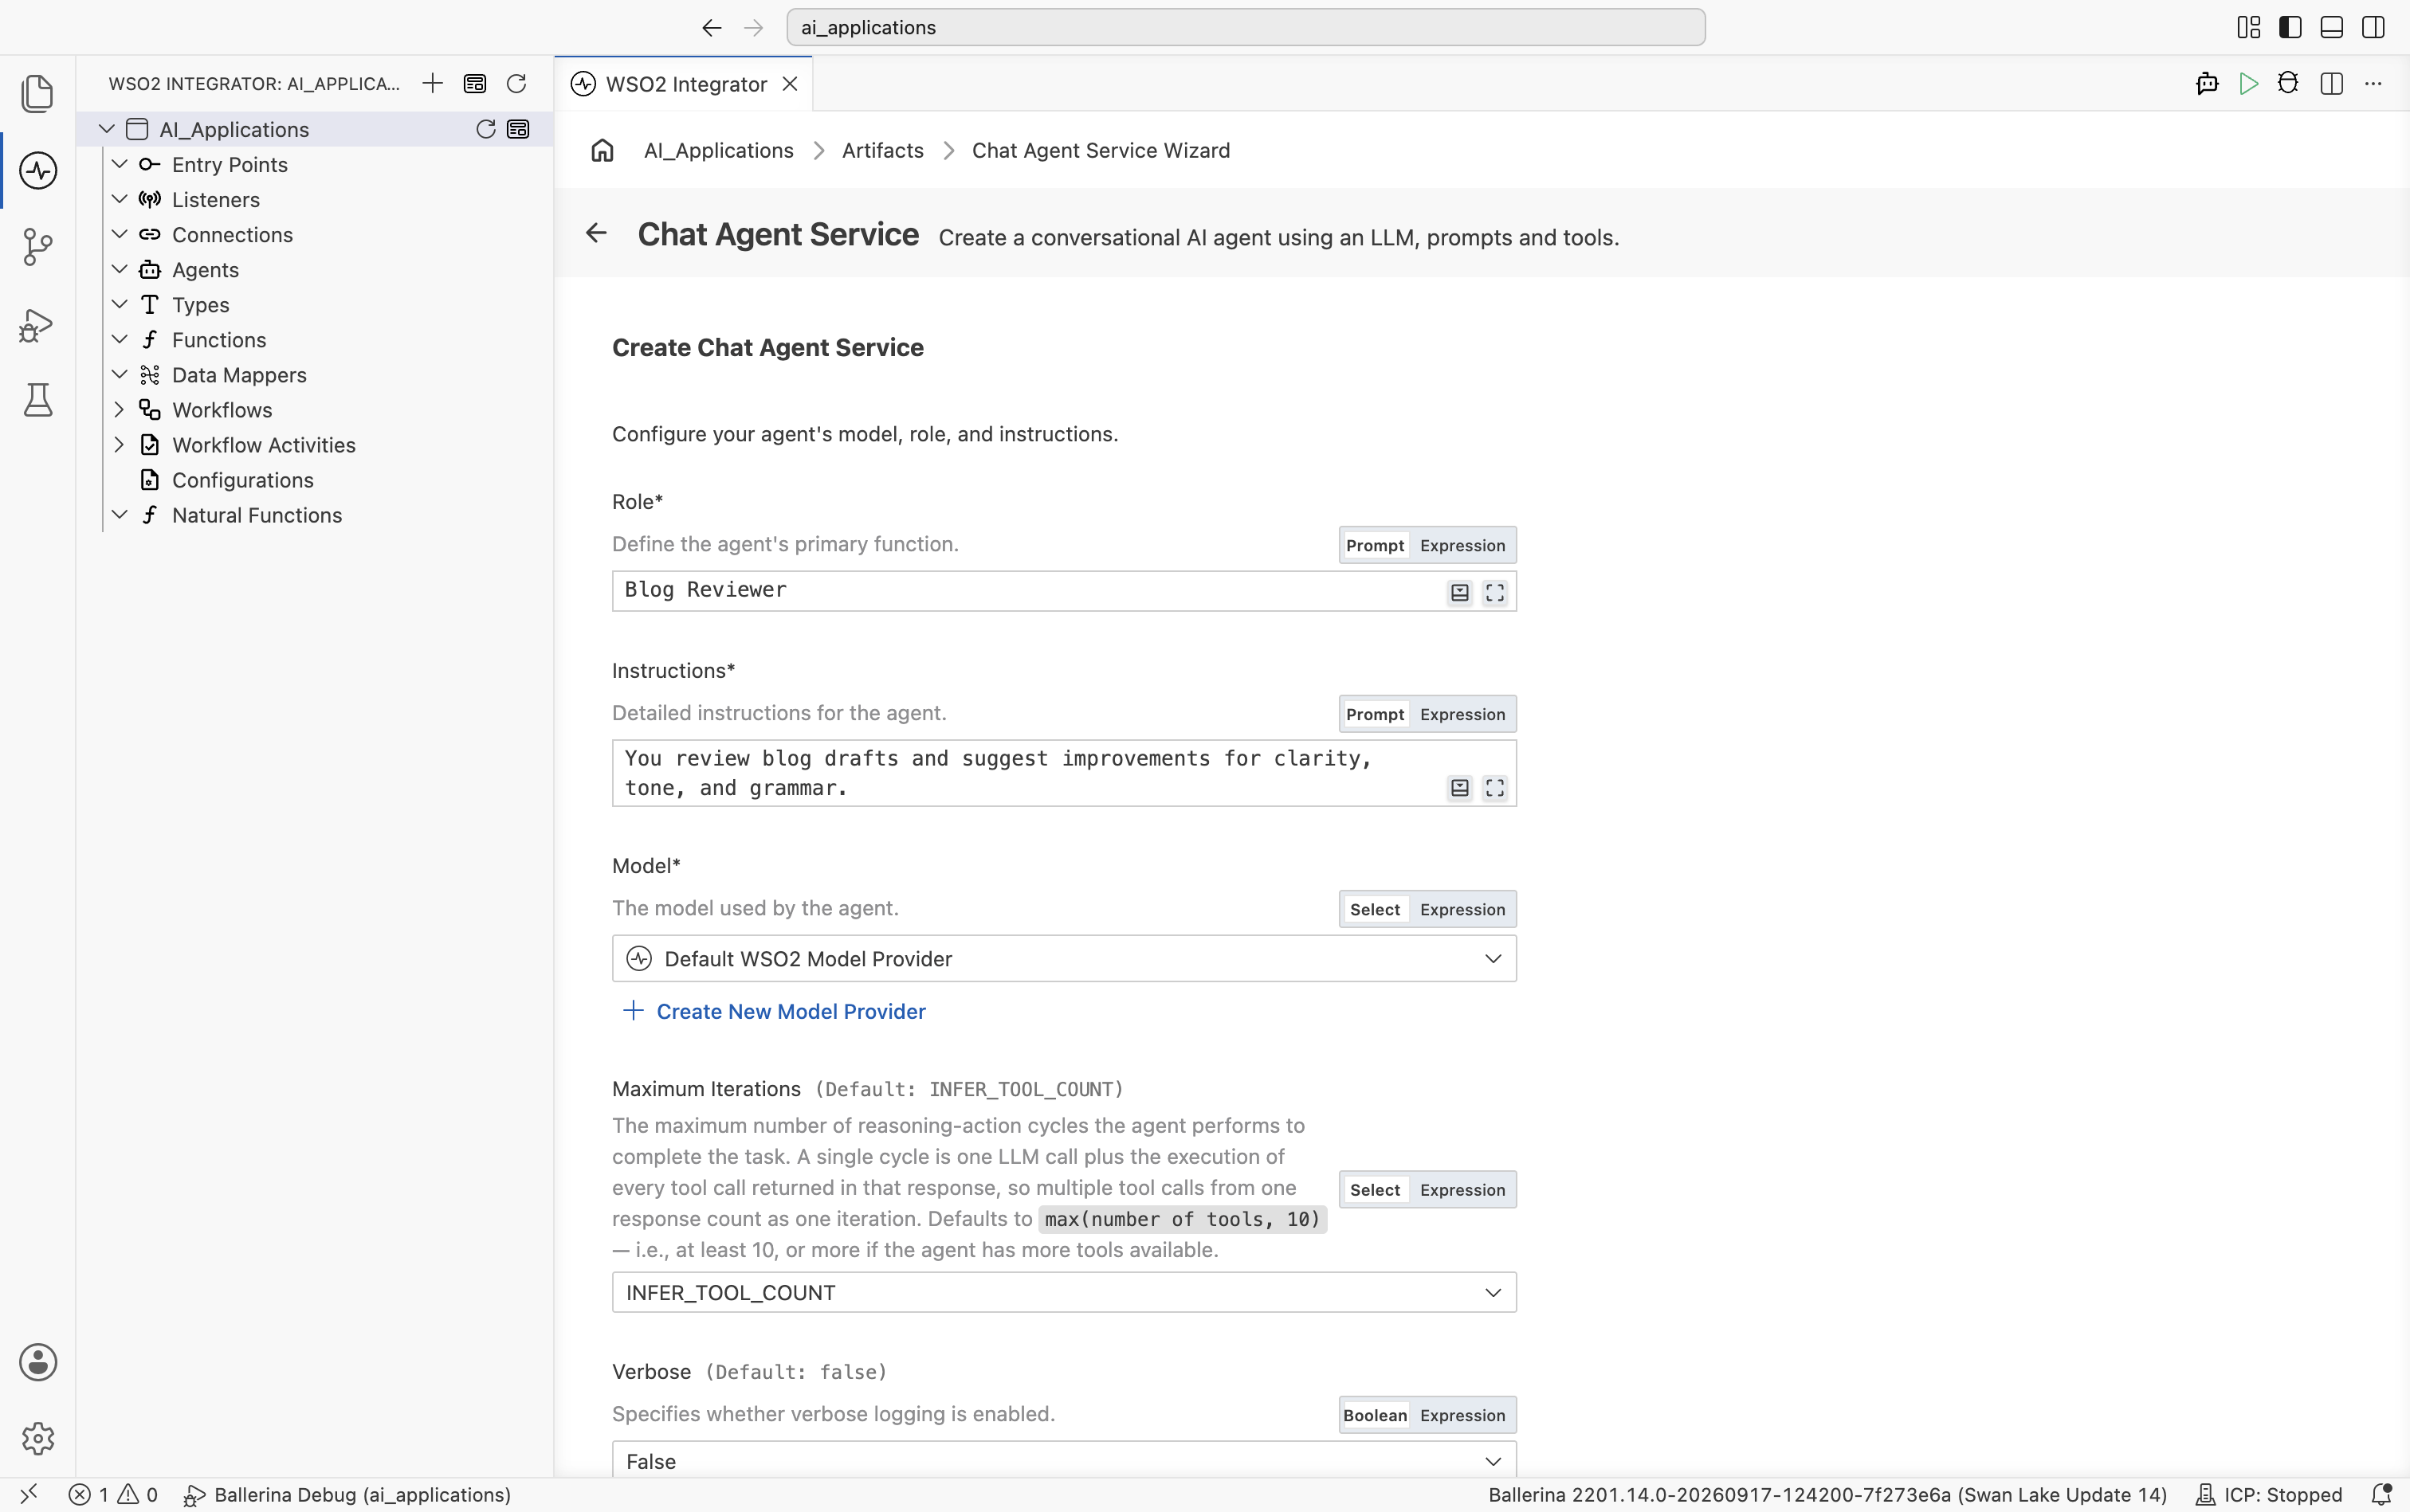The image size is (2410, 1512).
Task: Click ICP: Stopped status bar item
Action: pos(2269,1495)
